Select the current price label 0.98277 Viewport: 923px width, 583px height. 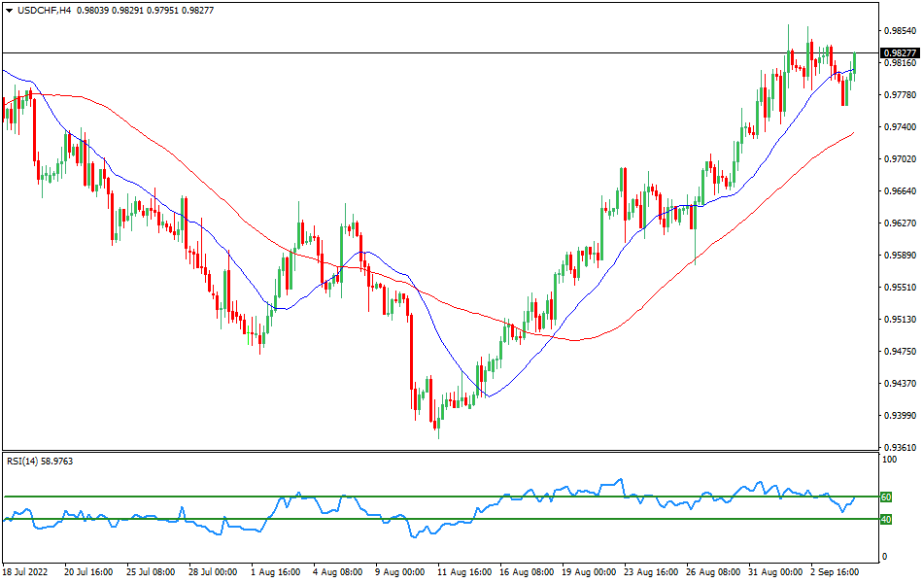(x=899, y=53)
